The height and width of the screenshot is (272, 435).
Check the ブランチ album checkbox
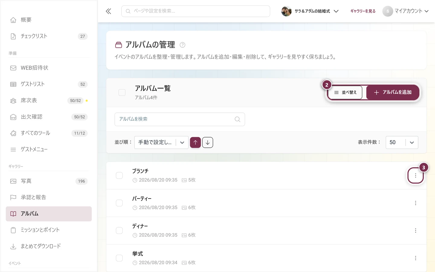pos(119,176)
